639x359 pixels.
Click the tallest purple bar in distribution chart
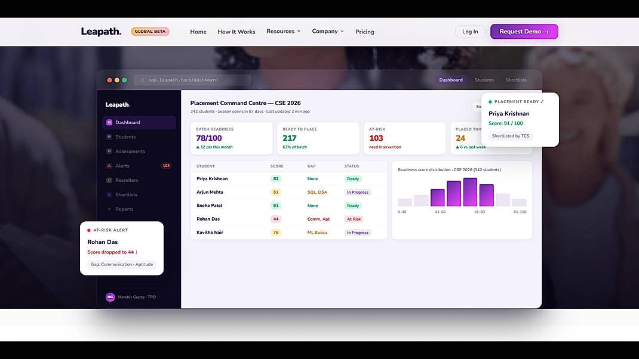(x=470, y=192)
